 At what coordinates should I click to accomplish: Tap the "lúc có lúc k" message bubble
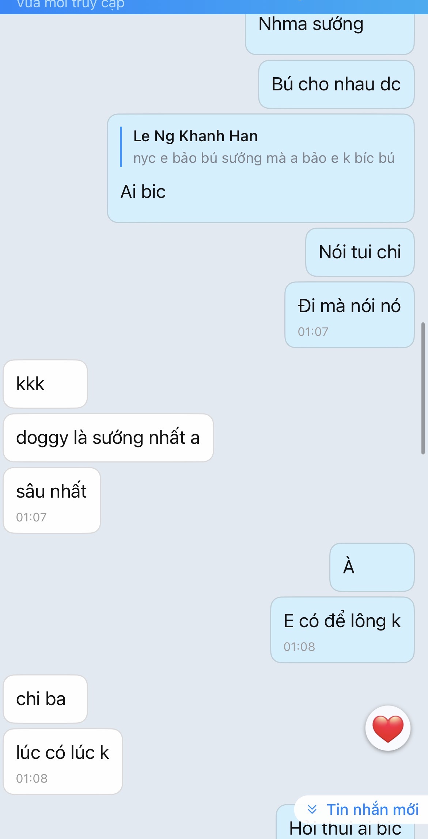(63, 761)
